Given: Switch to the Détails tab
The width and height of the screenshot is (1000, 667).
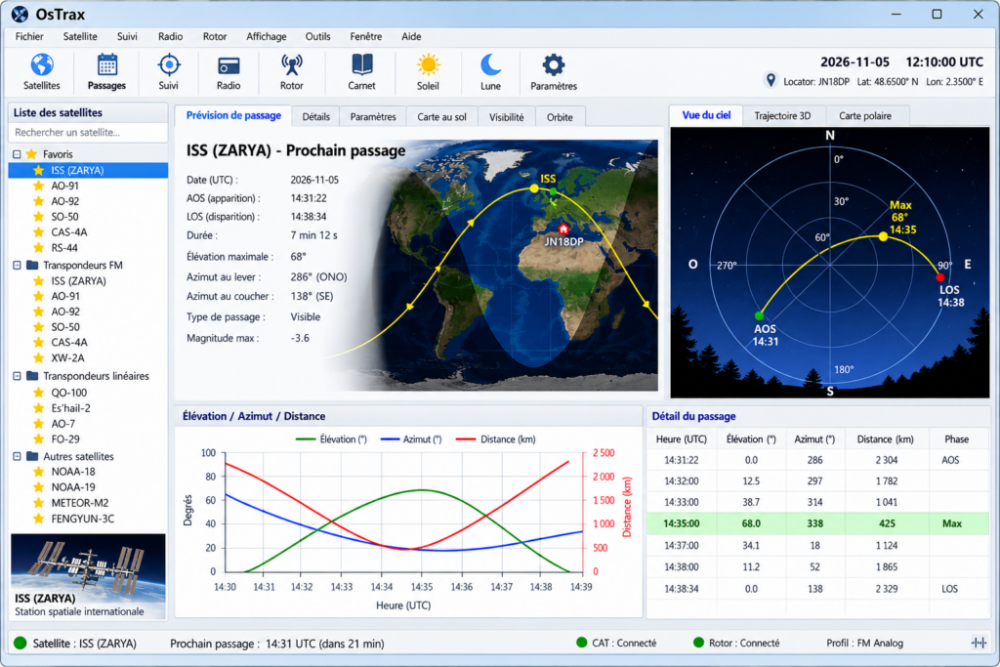Looking at the screenshot, I should [x=315, y=116].
